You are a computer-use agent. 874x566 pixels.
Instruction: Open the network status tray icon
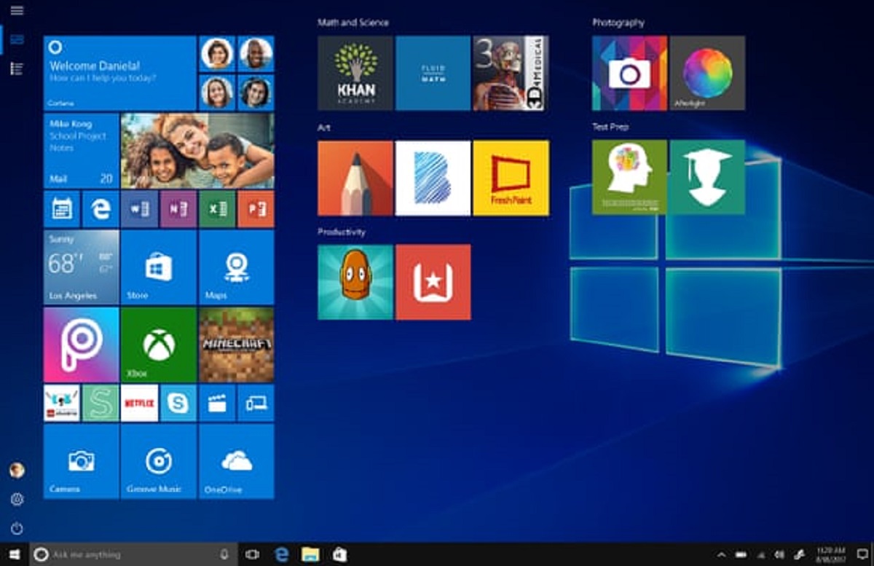click(x=762, y=555)
